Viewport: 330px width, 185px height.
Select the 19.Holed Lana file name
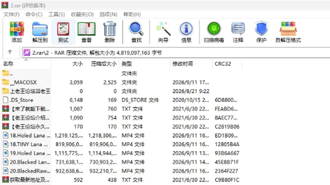point(30,153)
